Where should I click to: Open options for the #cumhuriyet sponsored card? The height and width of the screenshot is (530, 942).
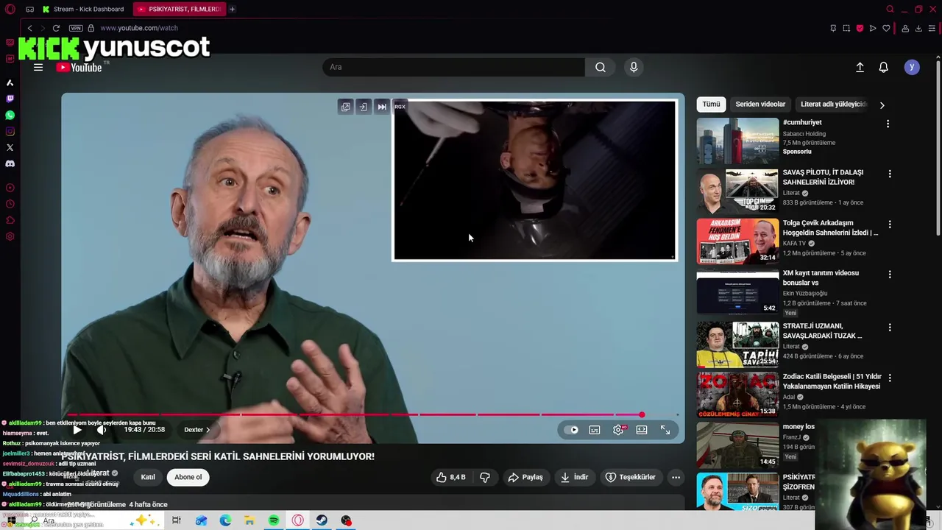coord(888,124)
